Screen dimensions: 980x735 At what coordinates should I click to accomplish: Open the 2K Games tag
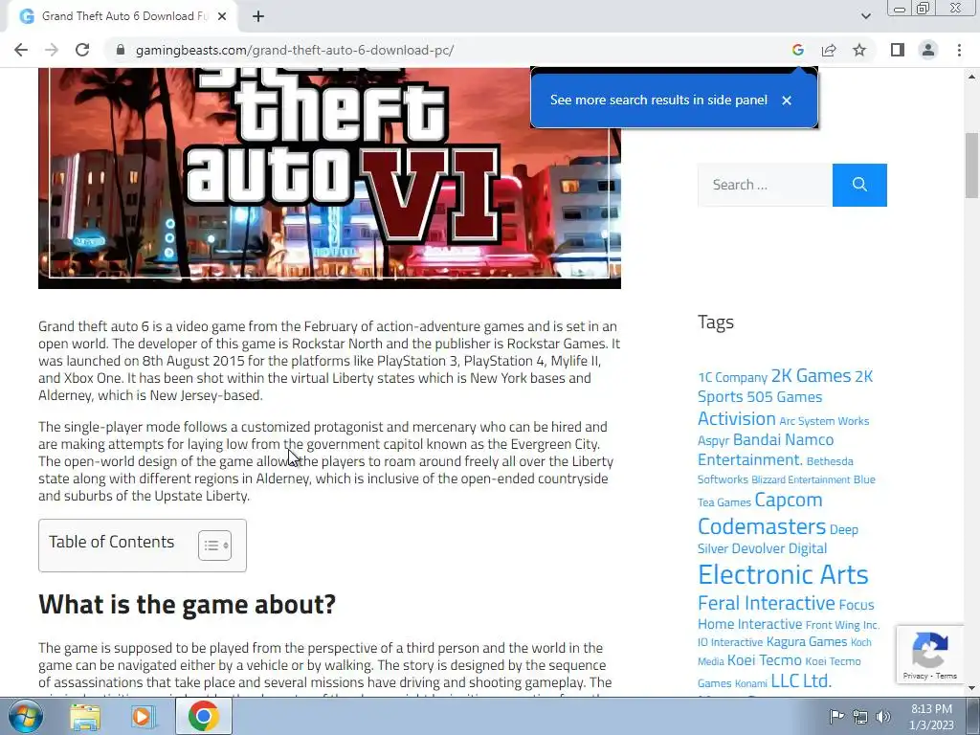click(811, 375)
